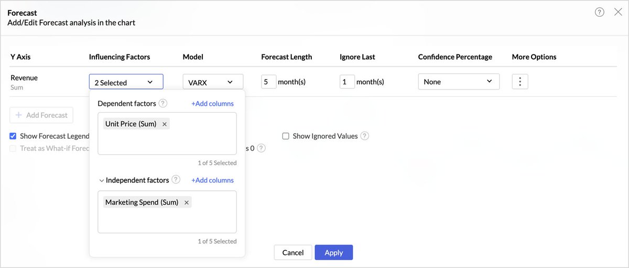Click the Model column header
629x268 pixels.
point(193,57)
